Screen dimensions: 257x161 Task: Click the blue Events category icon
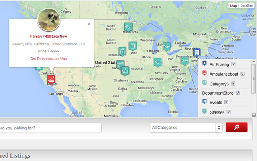204,101
